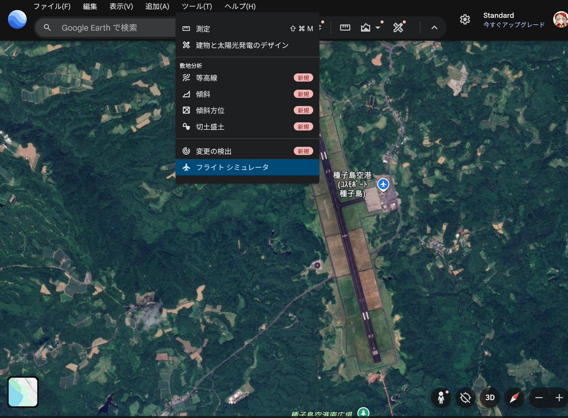Activate Street View pegman
The height and width of the screenshot is (418, 568).
(441, 398)
